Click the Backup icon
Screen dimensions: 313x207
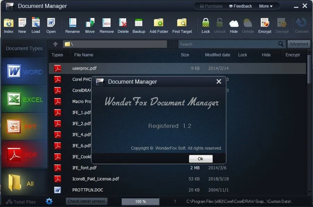point(139,26)
